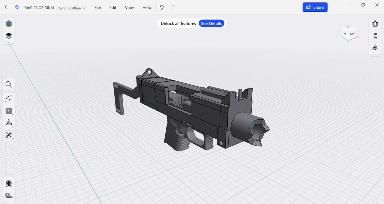Click the Front face of the view cube
This screenshot has height=204, width=384.
pos(352,34)
